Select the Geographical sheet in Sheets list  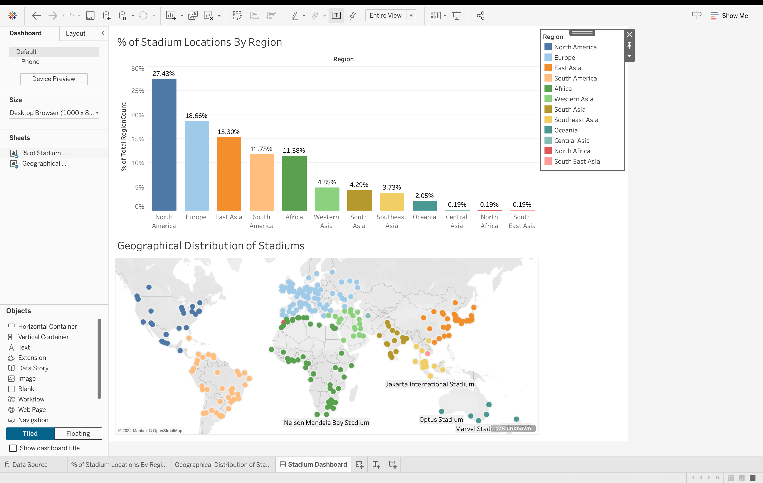[44, 164]
